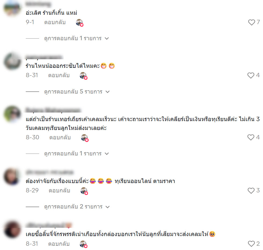Image resolution: width=263 pixels, height=250 pixels.
Task: Reply to the lychee comment dated 8-31
Action: coord(59,244)
